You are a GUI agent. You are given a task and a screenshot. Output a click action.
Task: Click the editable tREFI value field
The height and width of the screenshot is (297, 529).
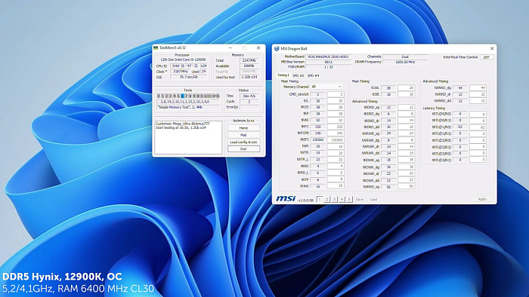pyautogui.click(x=336, y=139)
